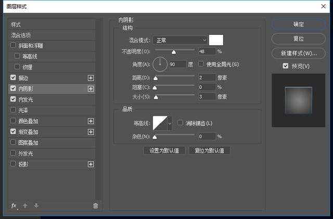
Task: Click the 确定 button
Action: tap(298, 24)
